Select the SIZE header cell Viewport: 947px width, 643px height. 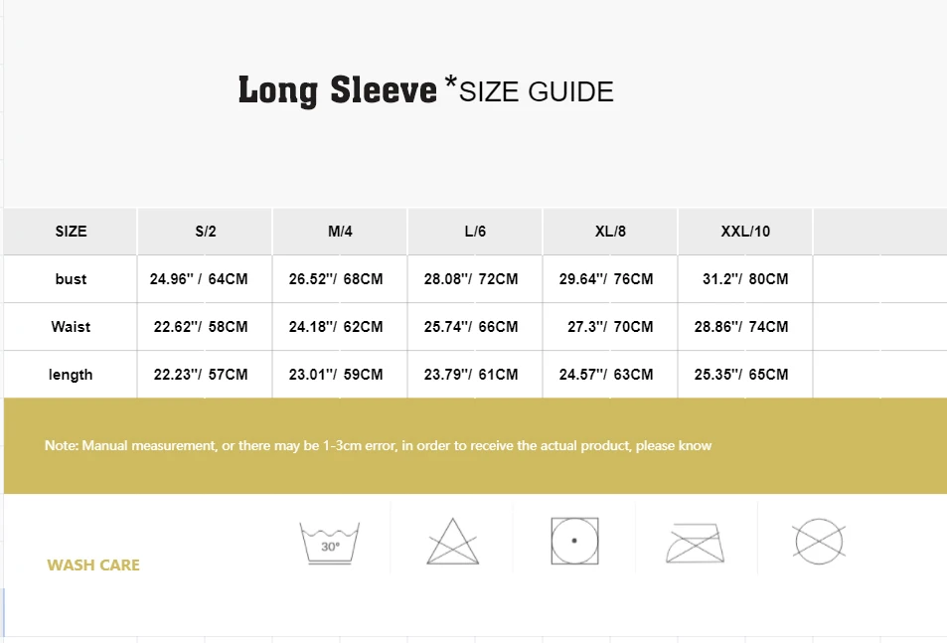tap(71, 232)
